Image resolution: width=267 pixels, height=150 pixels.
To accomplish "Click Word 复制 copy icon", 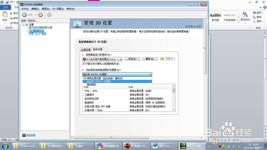I will coord(11,18).
